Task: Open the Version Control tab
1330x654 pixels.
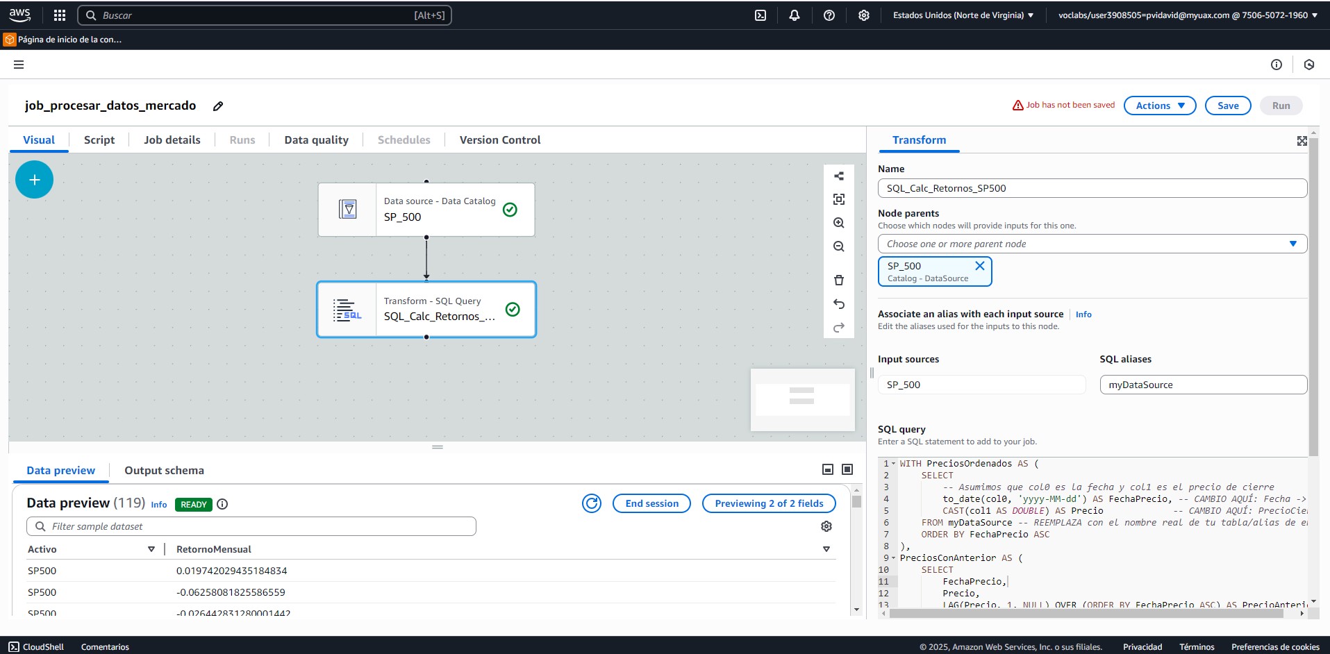Action: [x=500, y=140]
